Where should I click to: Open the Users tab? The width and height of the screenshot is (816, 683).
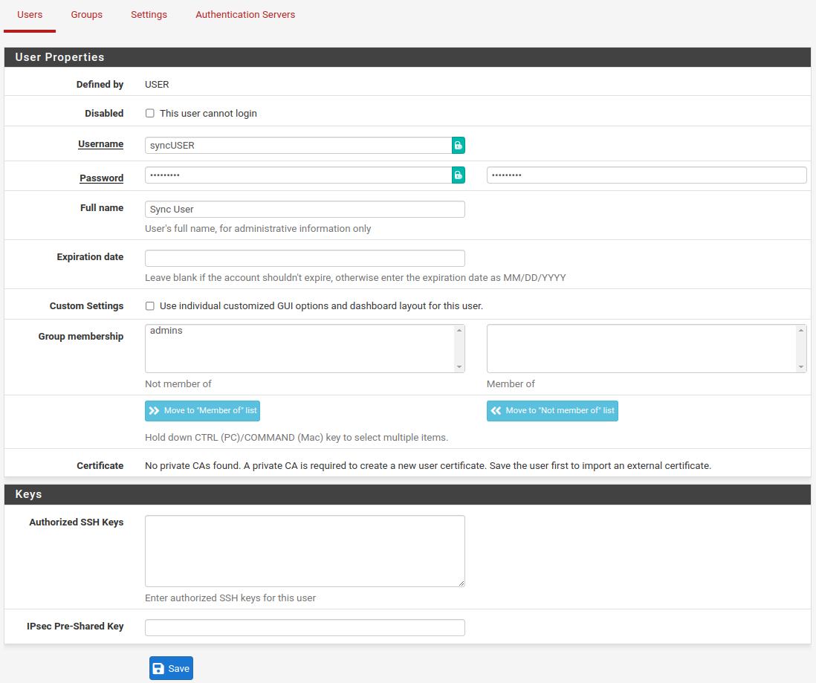(30, 15)
